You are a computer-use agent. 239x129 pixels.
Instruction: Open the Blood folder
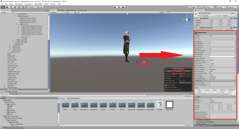65,106
